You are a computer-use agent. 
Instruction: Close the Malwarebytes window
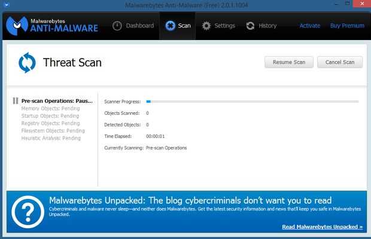coord(362,4)
